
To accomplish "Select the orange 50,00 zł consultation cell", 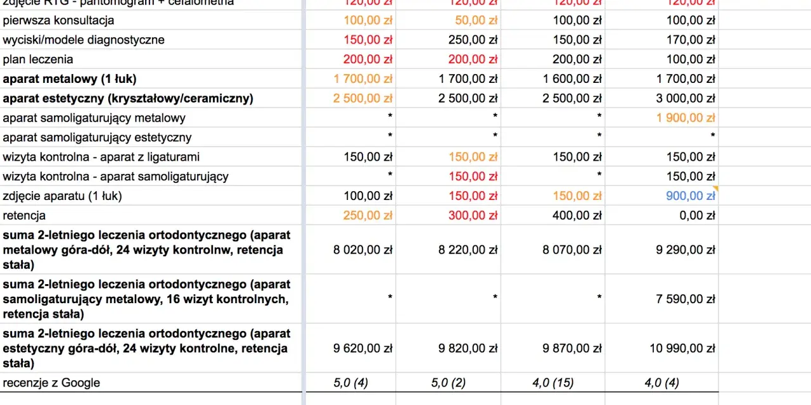I will click(x=449, y=20).
